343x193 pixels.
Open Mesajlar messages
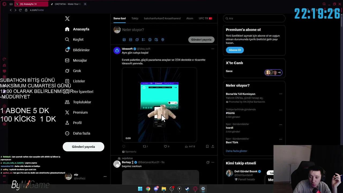(x=76, y=60)
